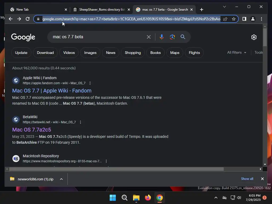The height and width of the screenshot is (204, 272).
Task: Switch to Books results
Action: [155, 53]
